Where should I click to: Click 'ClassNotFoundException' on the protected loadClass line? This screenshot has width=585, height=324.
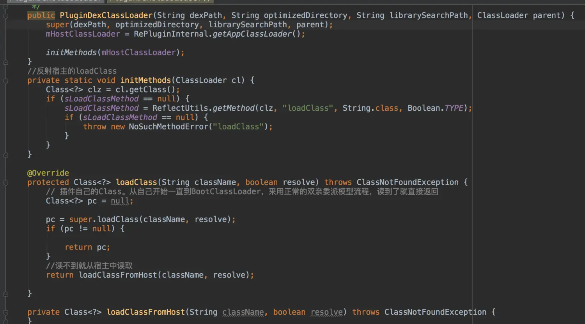click(x=408, y=182)
